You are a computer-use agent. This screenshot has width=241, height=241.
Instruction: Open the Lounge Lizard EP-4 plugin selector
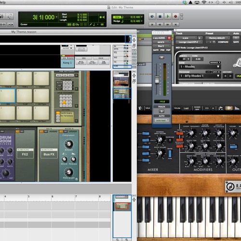(x=188, y=42)
